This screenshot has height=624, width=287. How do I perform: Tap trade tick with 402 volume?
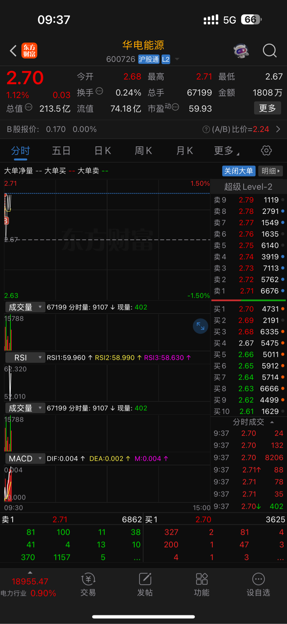[x=249, y=506]
